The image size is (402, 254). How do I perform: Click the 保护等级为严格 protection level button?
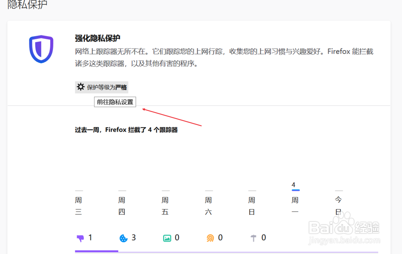pos(101,87)
